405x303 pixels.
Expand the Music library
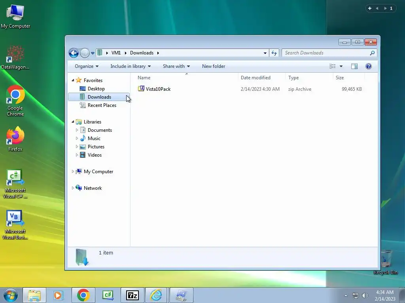coord(77,138)
